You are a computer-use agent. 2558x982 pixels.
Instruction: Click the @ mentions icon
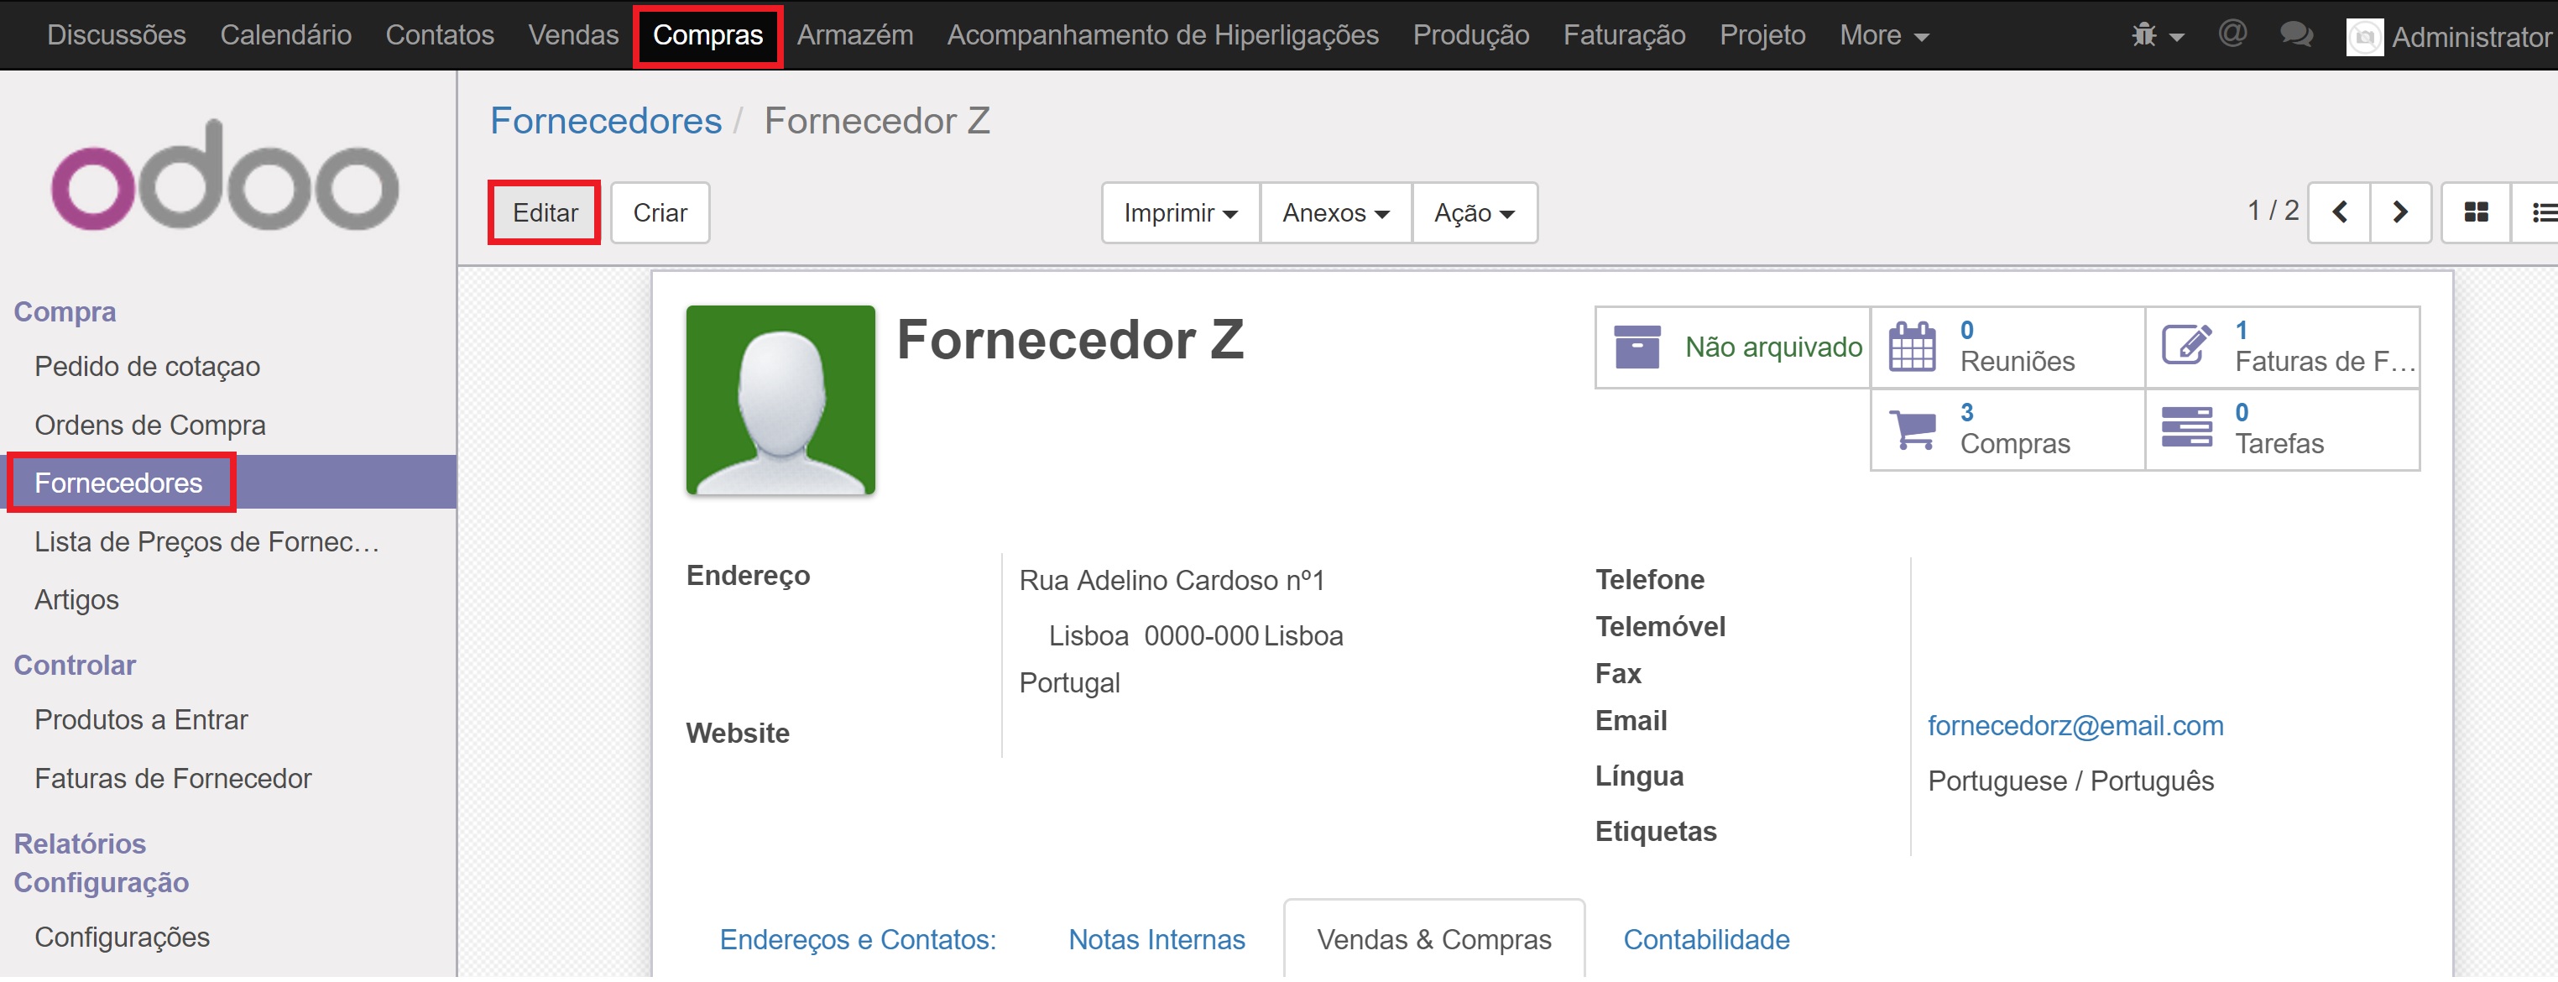[x=2232, y=34]
